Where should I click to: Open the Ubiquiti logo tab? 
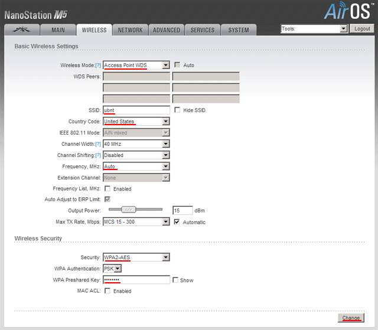(22, 30)
